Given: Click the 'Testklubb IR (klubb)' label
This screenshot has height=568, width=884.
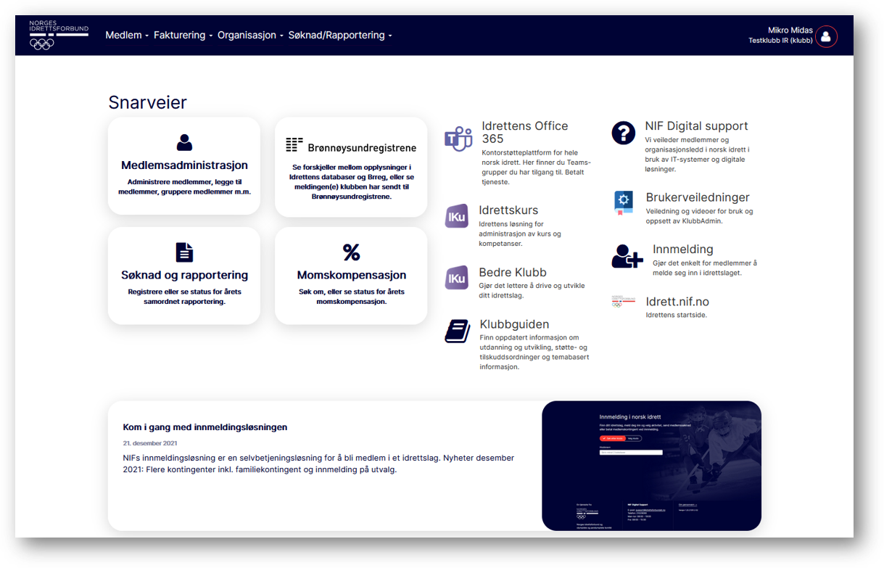Looking at the screenshot, I should (780, 41).
